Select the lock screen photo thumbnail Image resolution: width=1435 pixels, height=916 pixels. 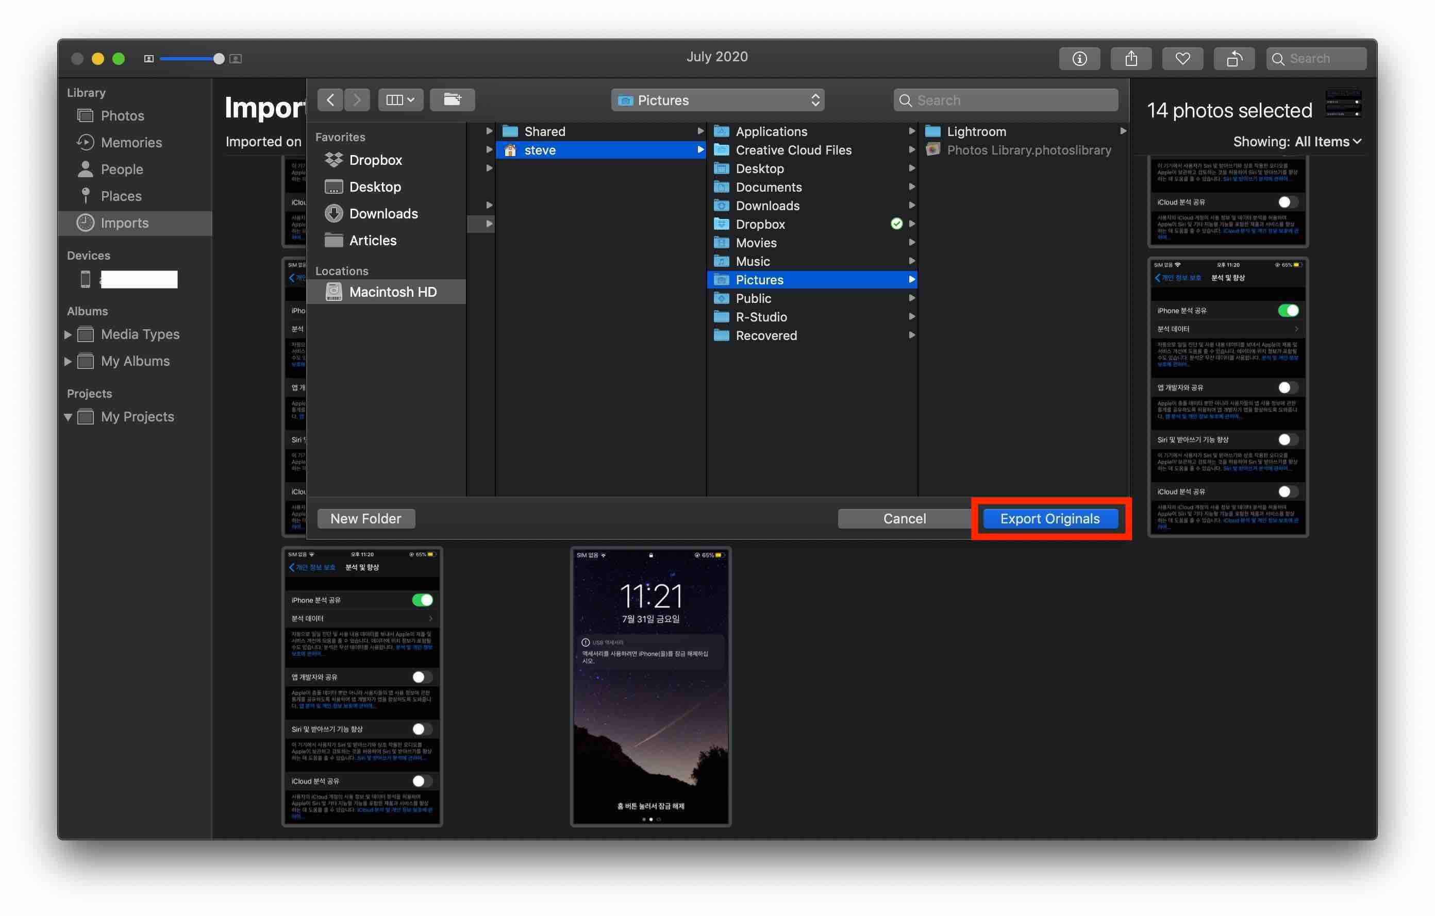click(x=650, y=686)
